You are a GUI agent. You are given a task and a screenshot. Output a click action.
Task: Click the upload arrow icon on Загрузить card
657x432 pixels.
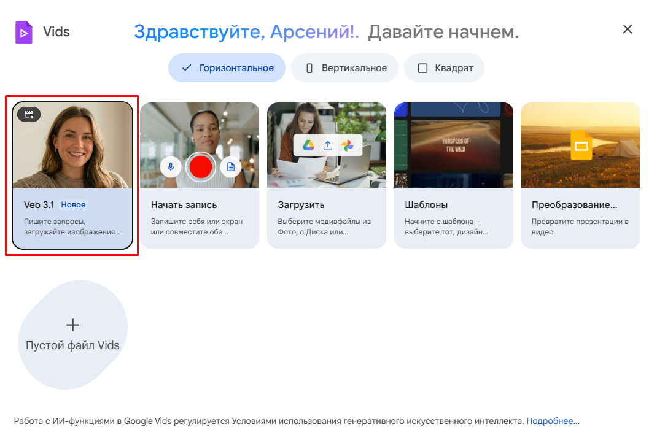[327, 145]
